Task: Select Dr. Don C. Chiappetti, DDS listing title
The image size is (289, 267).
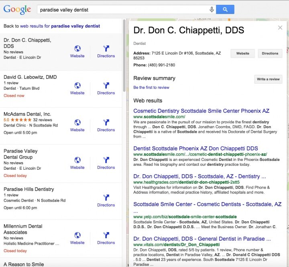Action: click(27, 43)
